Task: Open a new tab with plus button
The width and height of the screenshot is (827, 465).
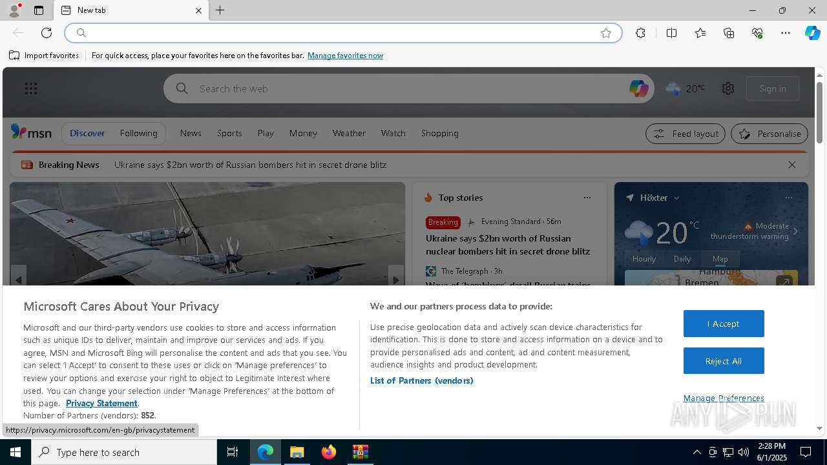Action: pos(220,10)
